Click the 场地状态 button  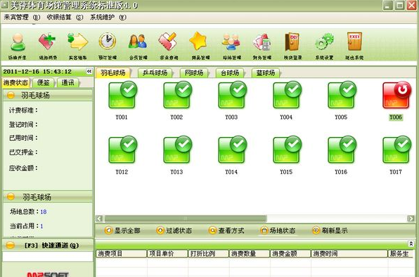click(278, 231)
